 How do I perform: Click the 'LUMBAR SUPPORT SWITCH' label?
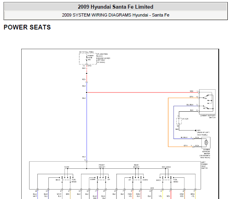(208, 116)
